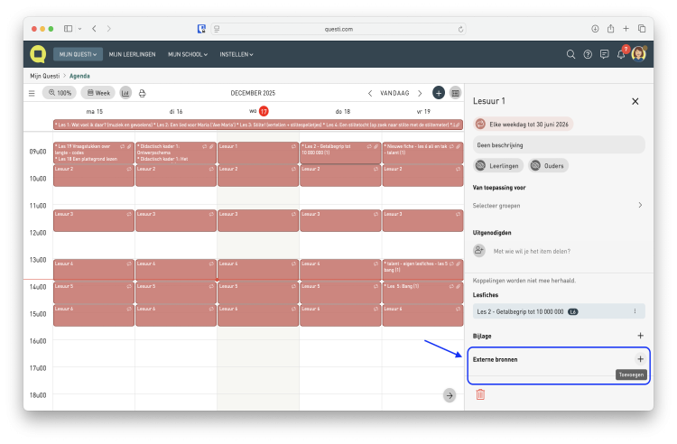Screen dimensions: 677x444
Task: Click Safari share icon
Action: pyautogui.click(x=610, y=29)
